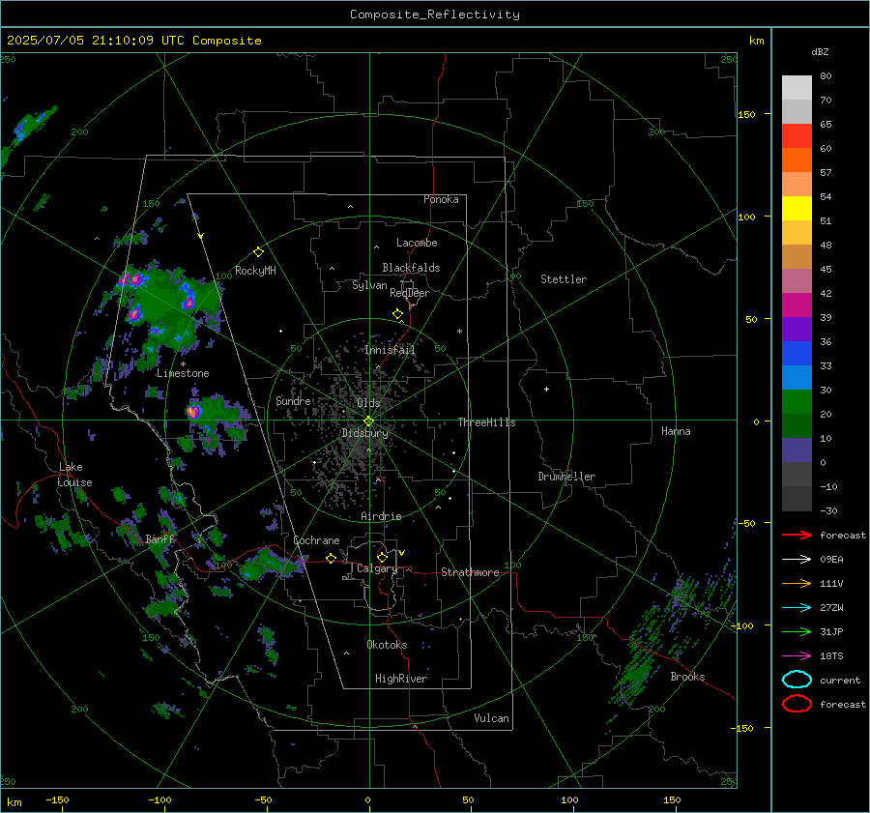The image size is (870, 813).
Task: Click the white plus marker west of Hanna
Action: coord(546,389)
